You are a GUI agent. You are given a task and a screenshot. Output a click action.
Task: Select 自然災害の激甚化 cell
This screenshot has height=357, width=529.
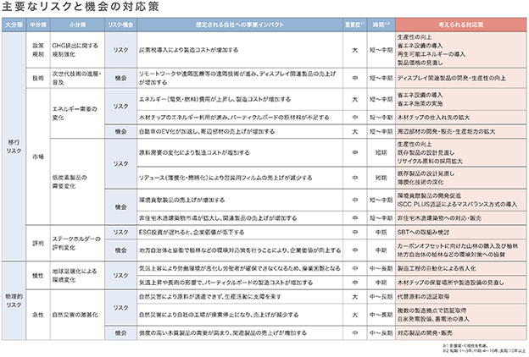click(77, 315)
